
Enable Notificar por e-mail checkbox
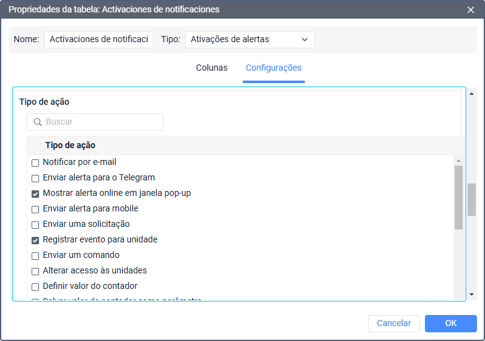[35, 163]
